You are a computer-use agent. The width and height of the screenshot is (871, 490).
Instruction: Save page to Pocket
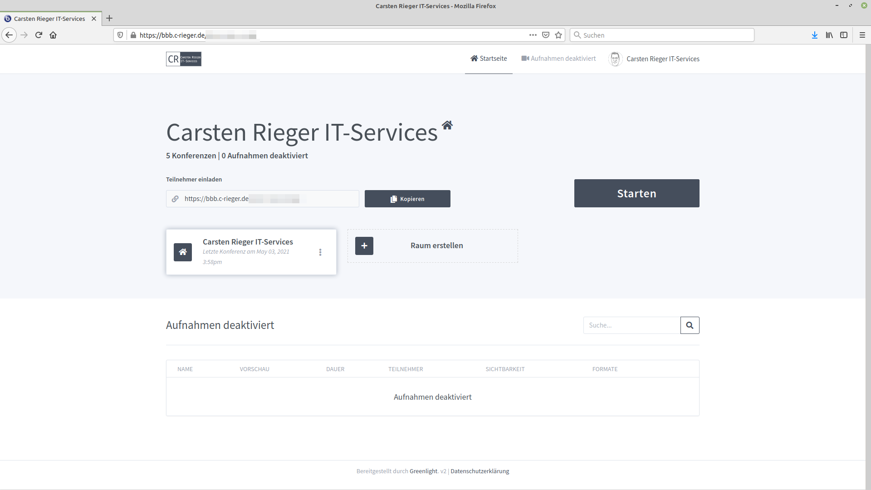546,35
